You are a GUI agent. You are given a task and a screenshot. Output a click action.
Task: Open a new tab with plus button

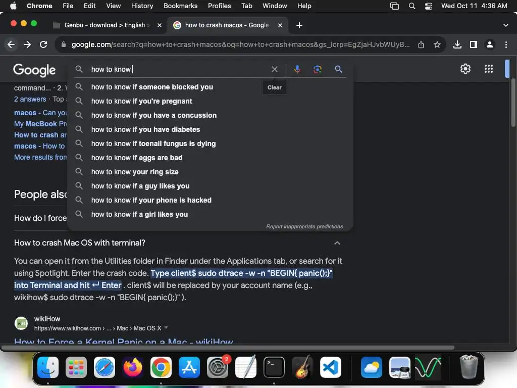pos(299,25)
